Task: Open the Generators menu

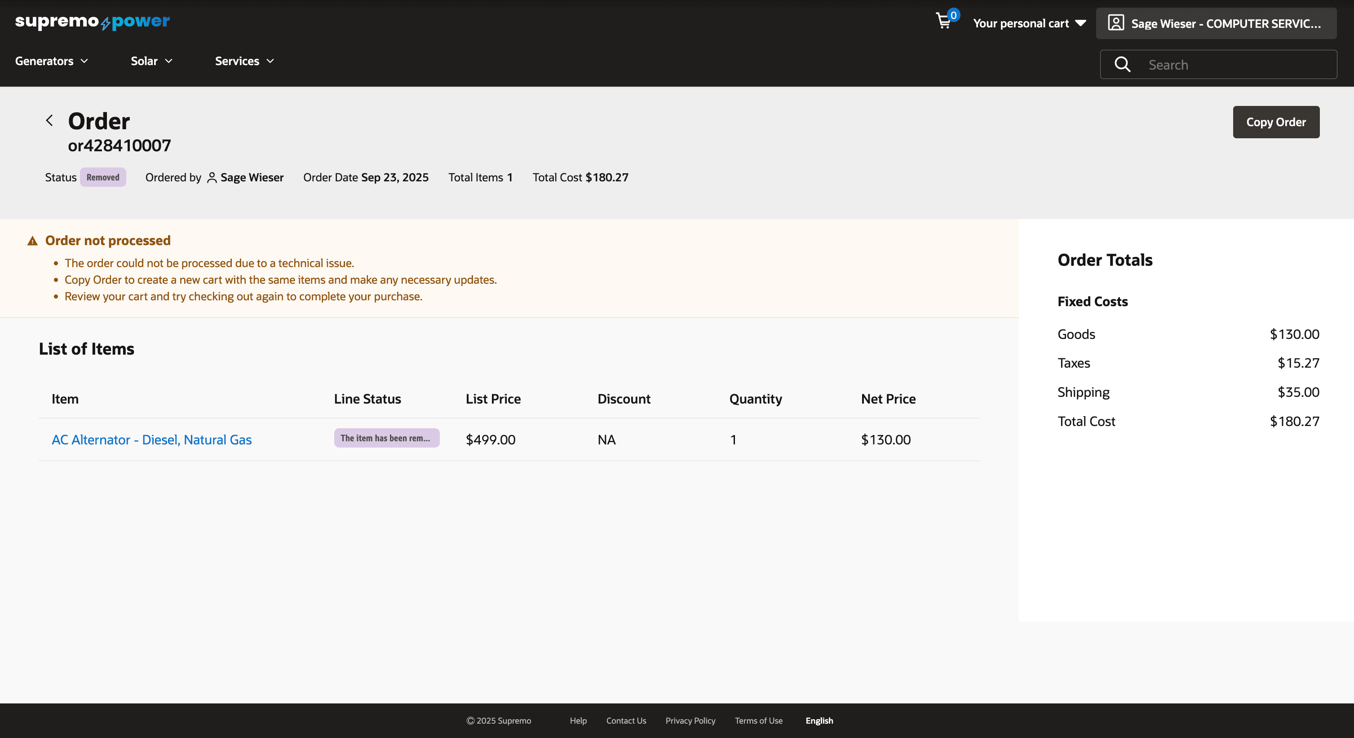Action: pos(52,61)
